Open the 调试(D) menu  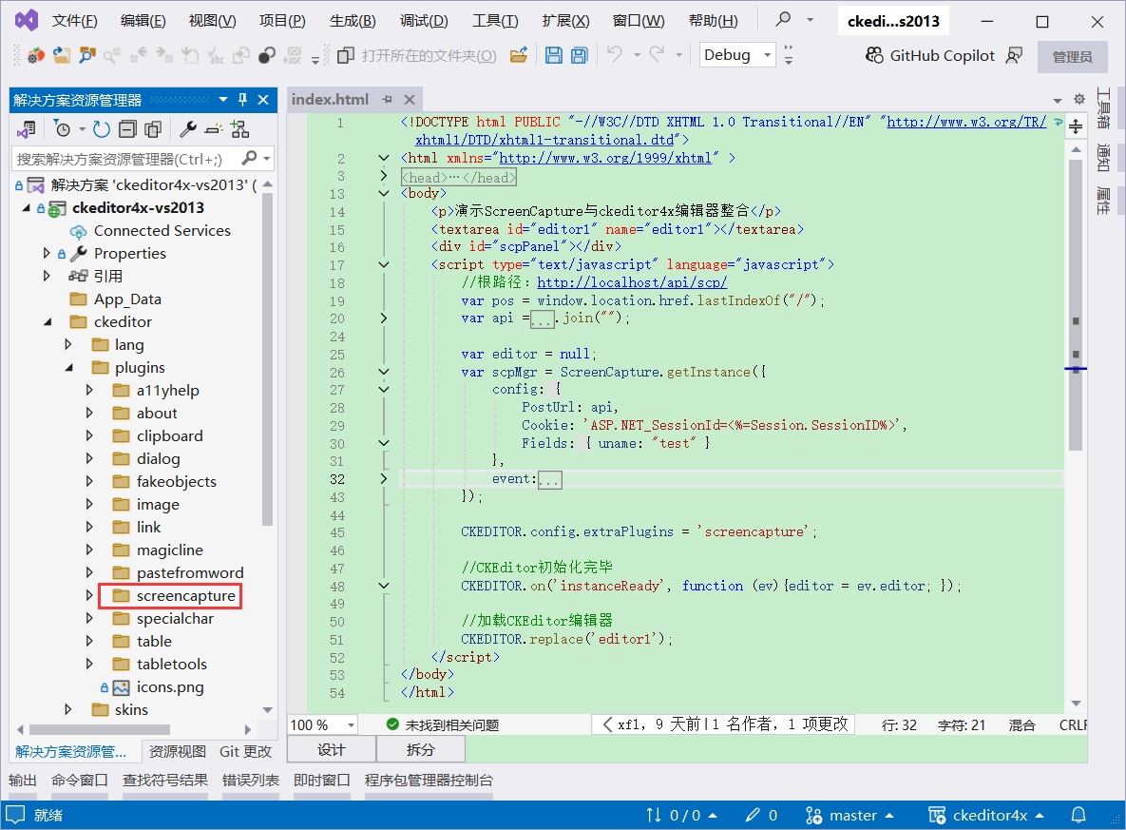point(424,21)
